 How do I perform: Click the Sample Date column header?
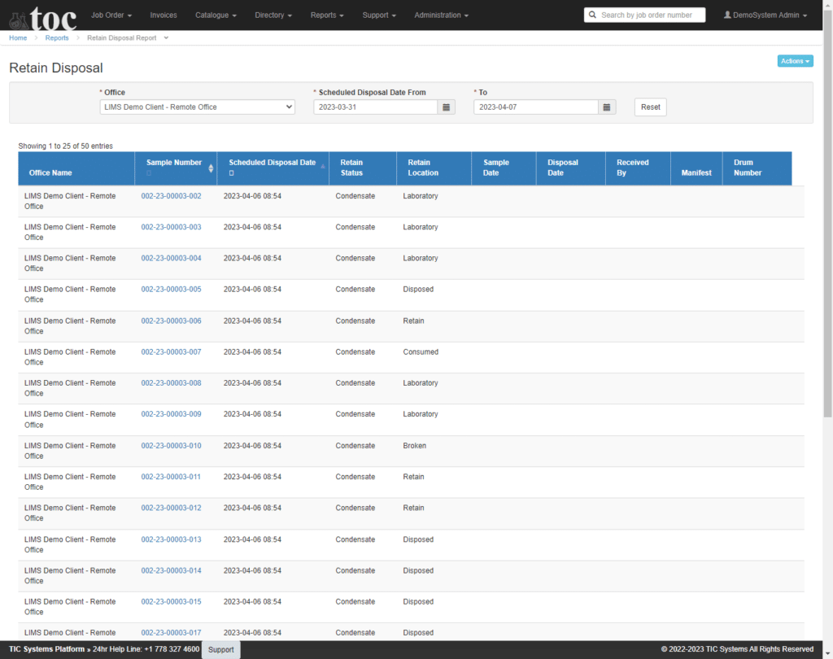pos(504,168)
